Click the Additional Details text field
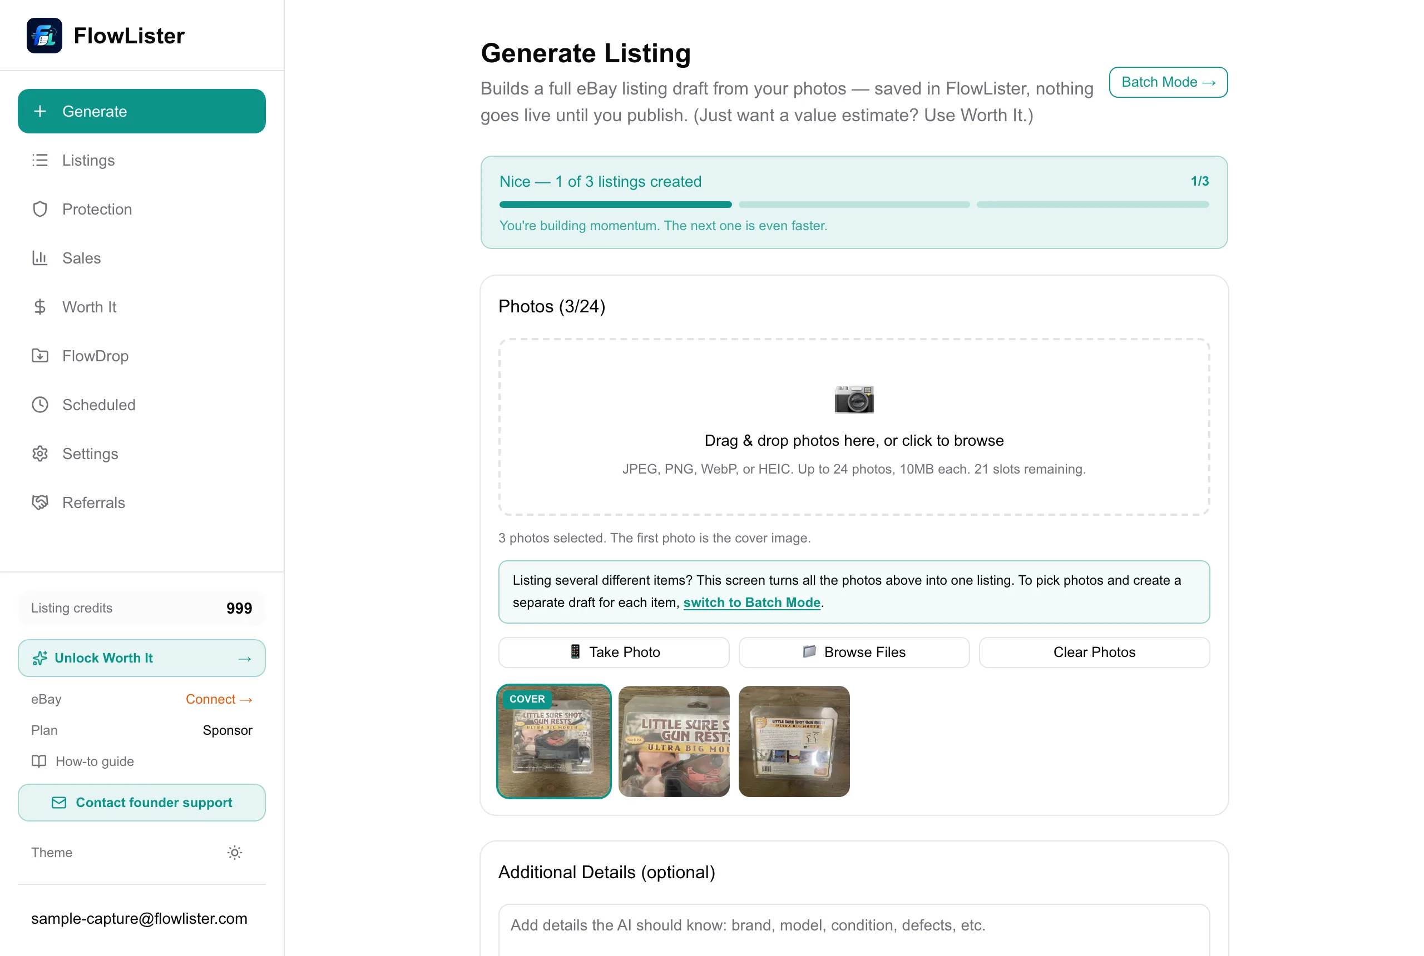The image size is (1424, 956). 853,929
